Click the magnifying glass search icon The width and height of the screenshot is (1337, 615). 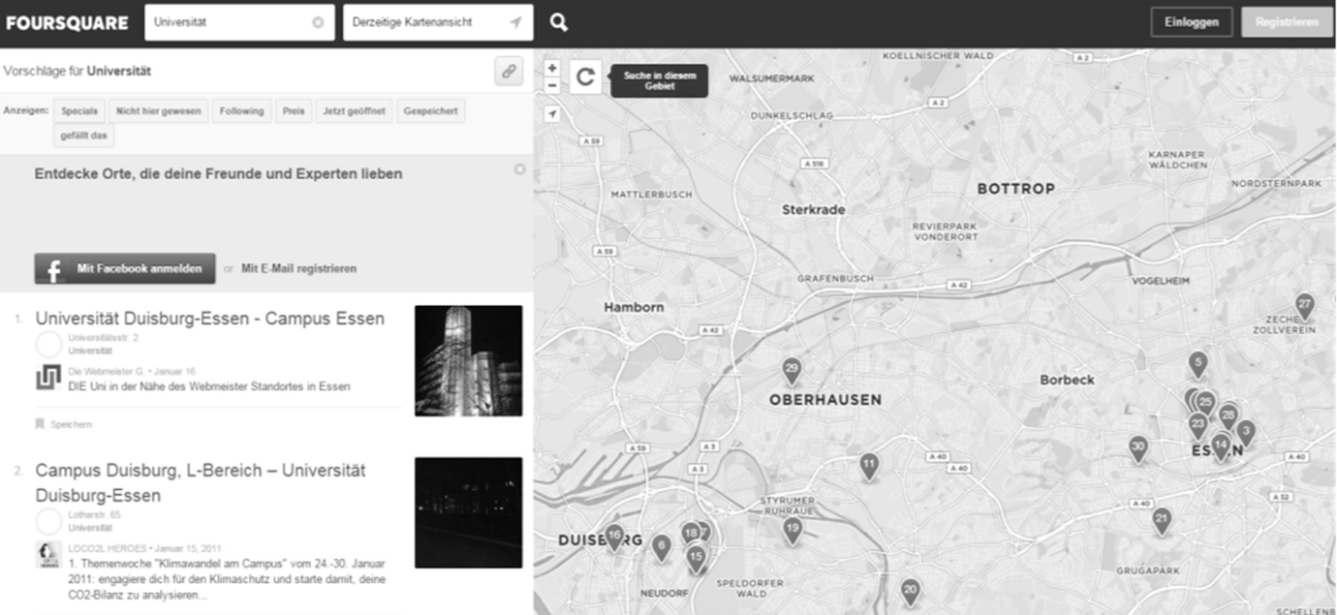(x=559, y=22)
